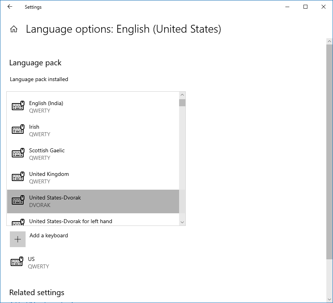333x303 pixels.
Task: Click the keyboard icon beside Irish layout
Action: [x=18, y=130]
